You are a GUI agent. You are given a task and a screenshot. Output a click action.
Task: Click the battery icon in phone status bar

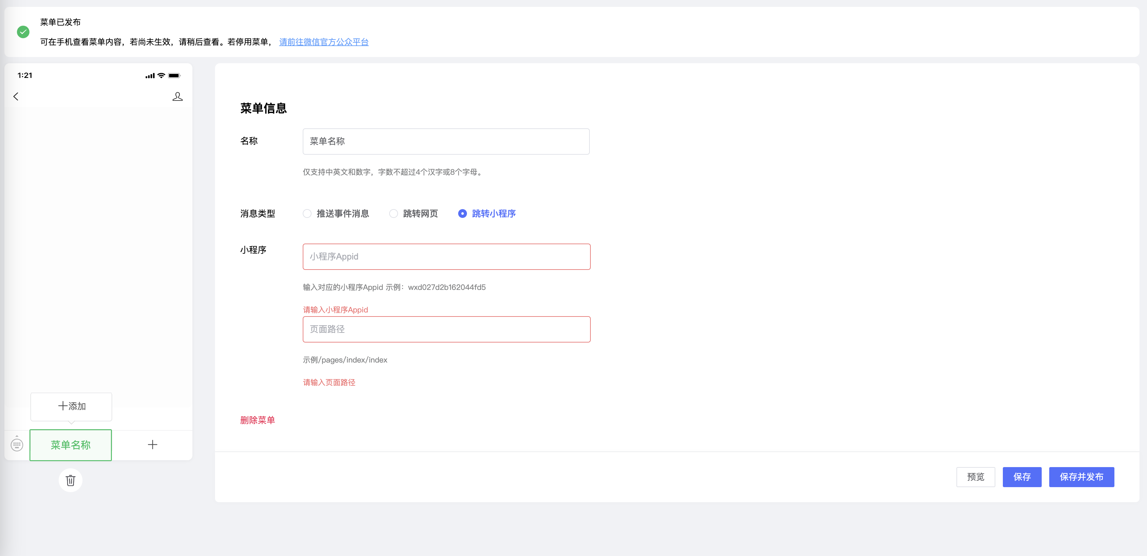pyautogui.click(x=174, y=76)
